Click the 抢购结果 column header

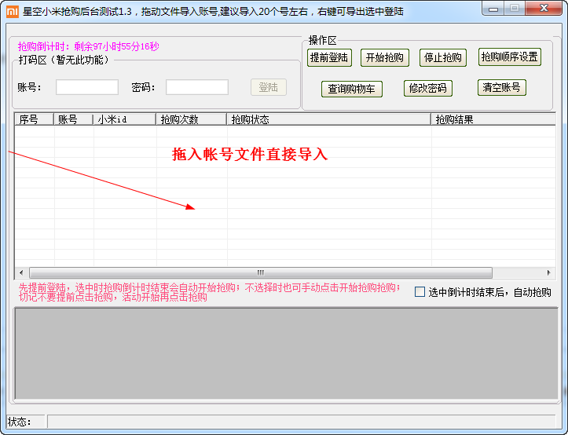coord(493,119)
